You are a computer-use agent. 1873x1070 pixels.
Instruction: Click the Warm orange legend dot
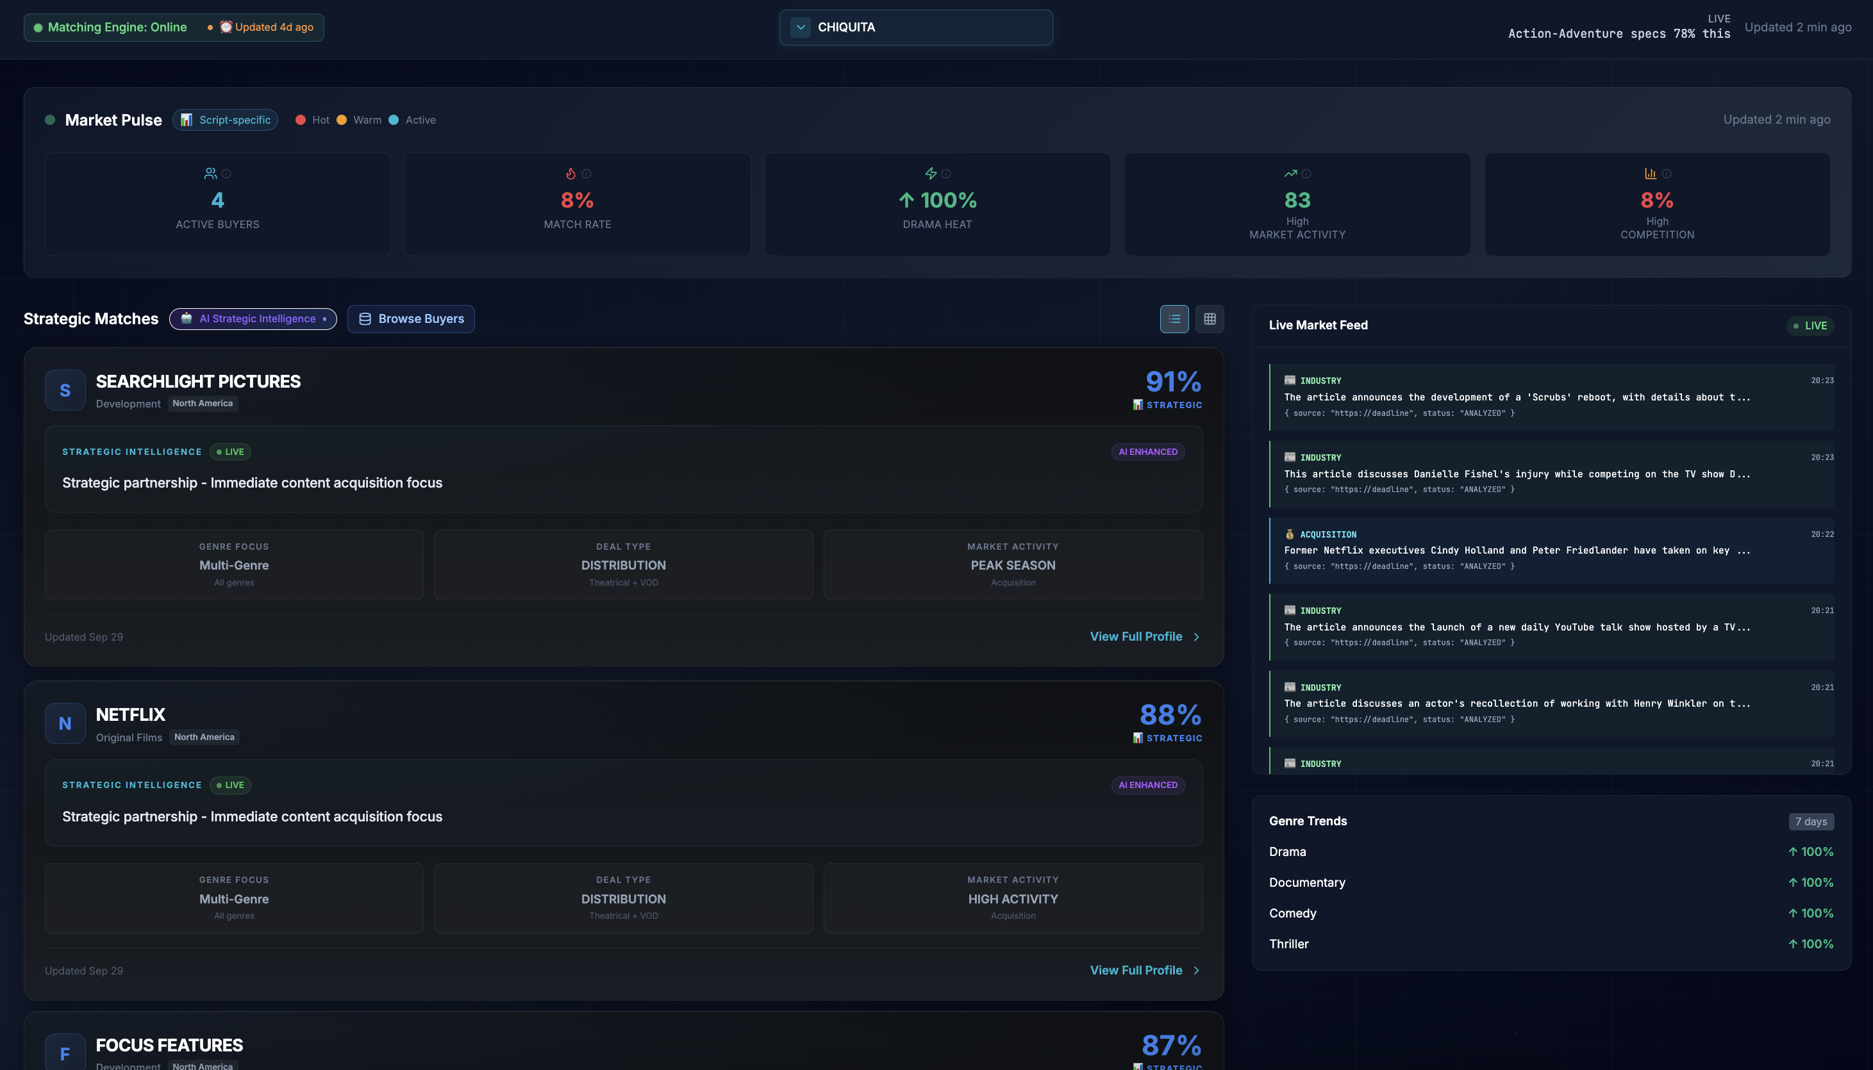coord(341,120)
